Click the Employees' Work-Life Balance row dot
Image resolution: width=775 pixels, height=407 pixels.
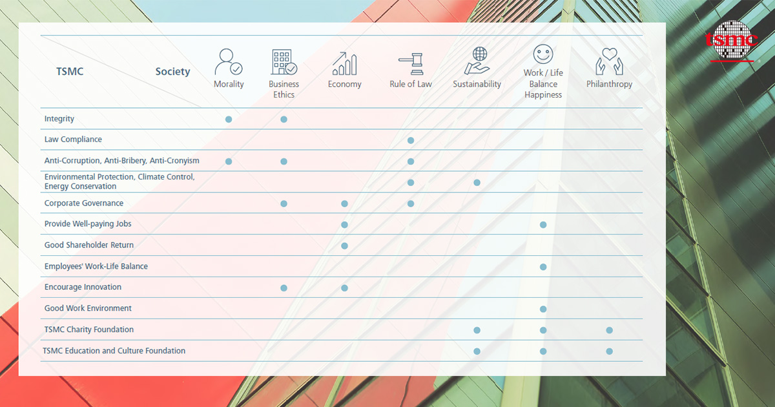543,267
